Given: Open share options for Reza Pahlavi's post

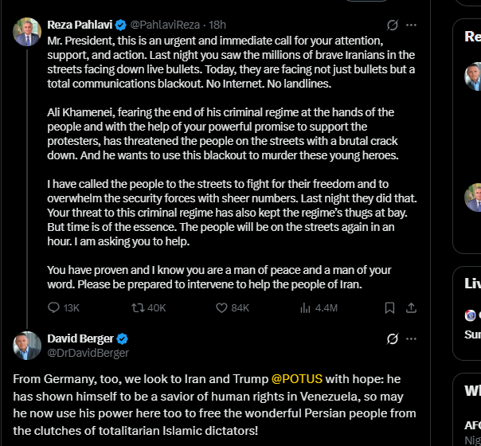Looking at the screenshot, I should (411, 307).
